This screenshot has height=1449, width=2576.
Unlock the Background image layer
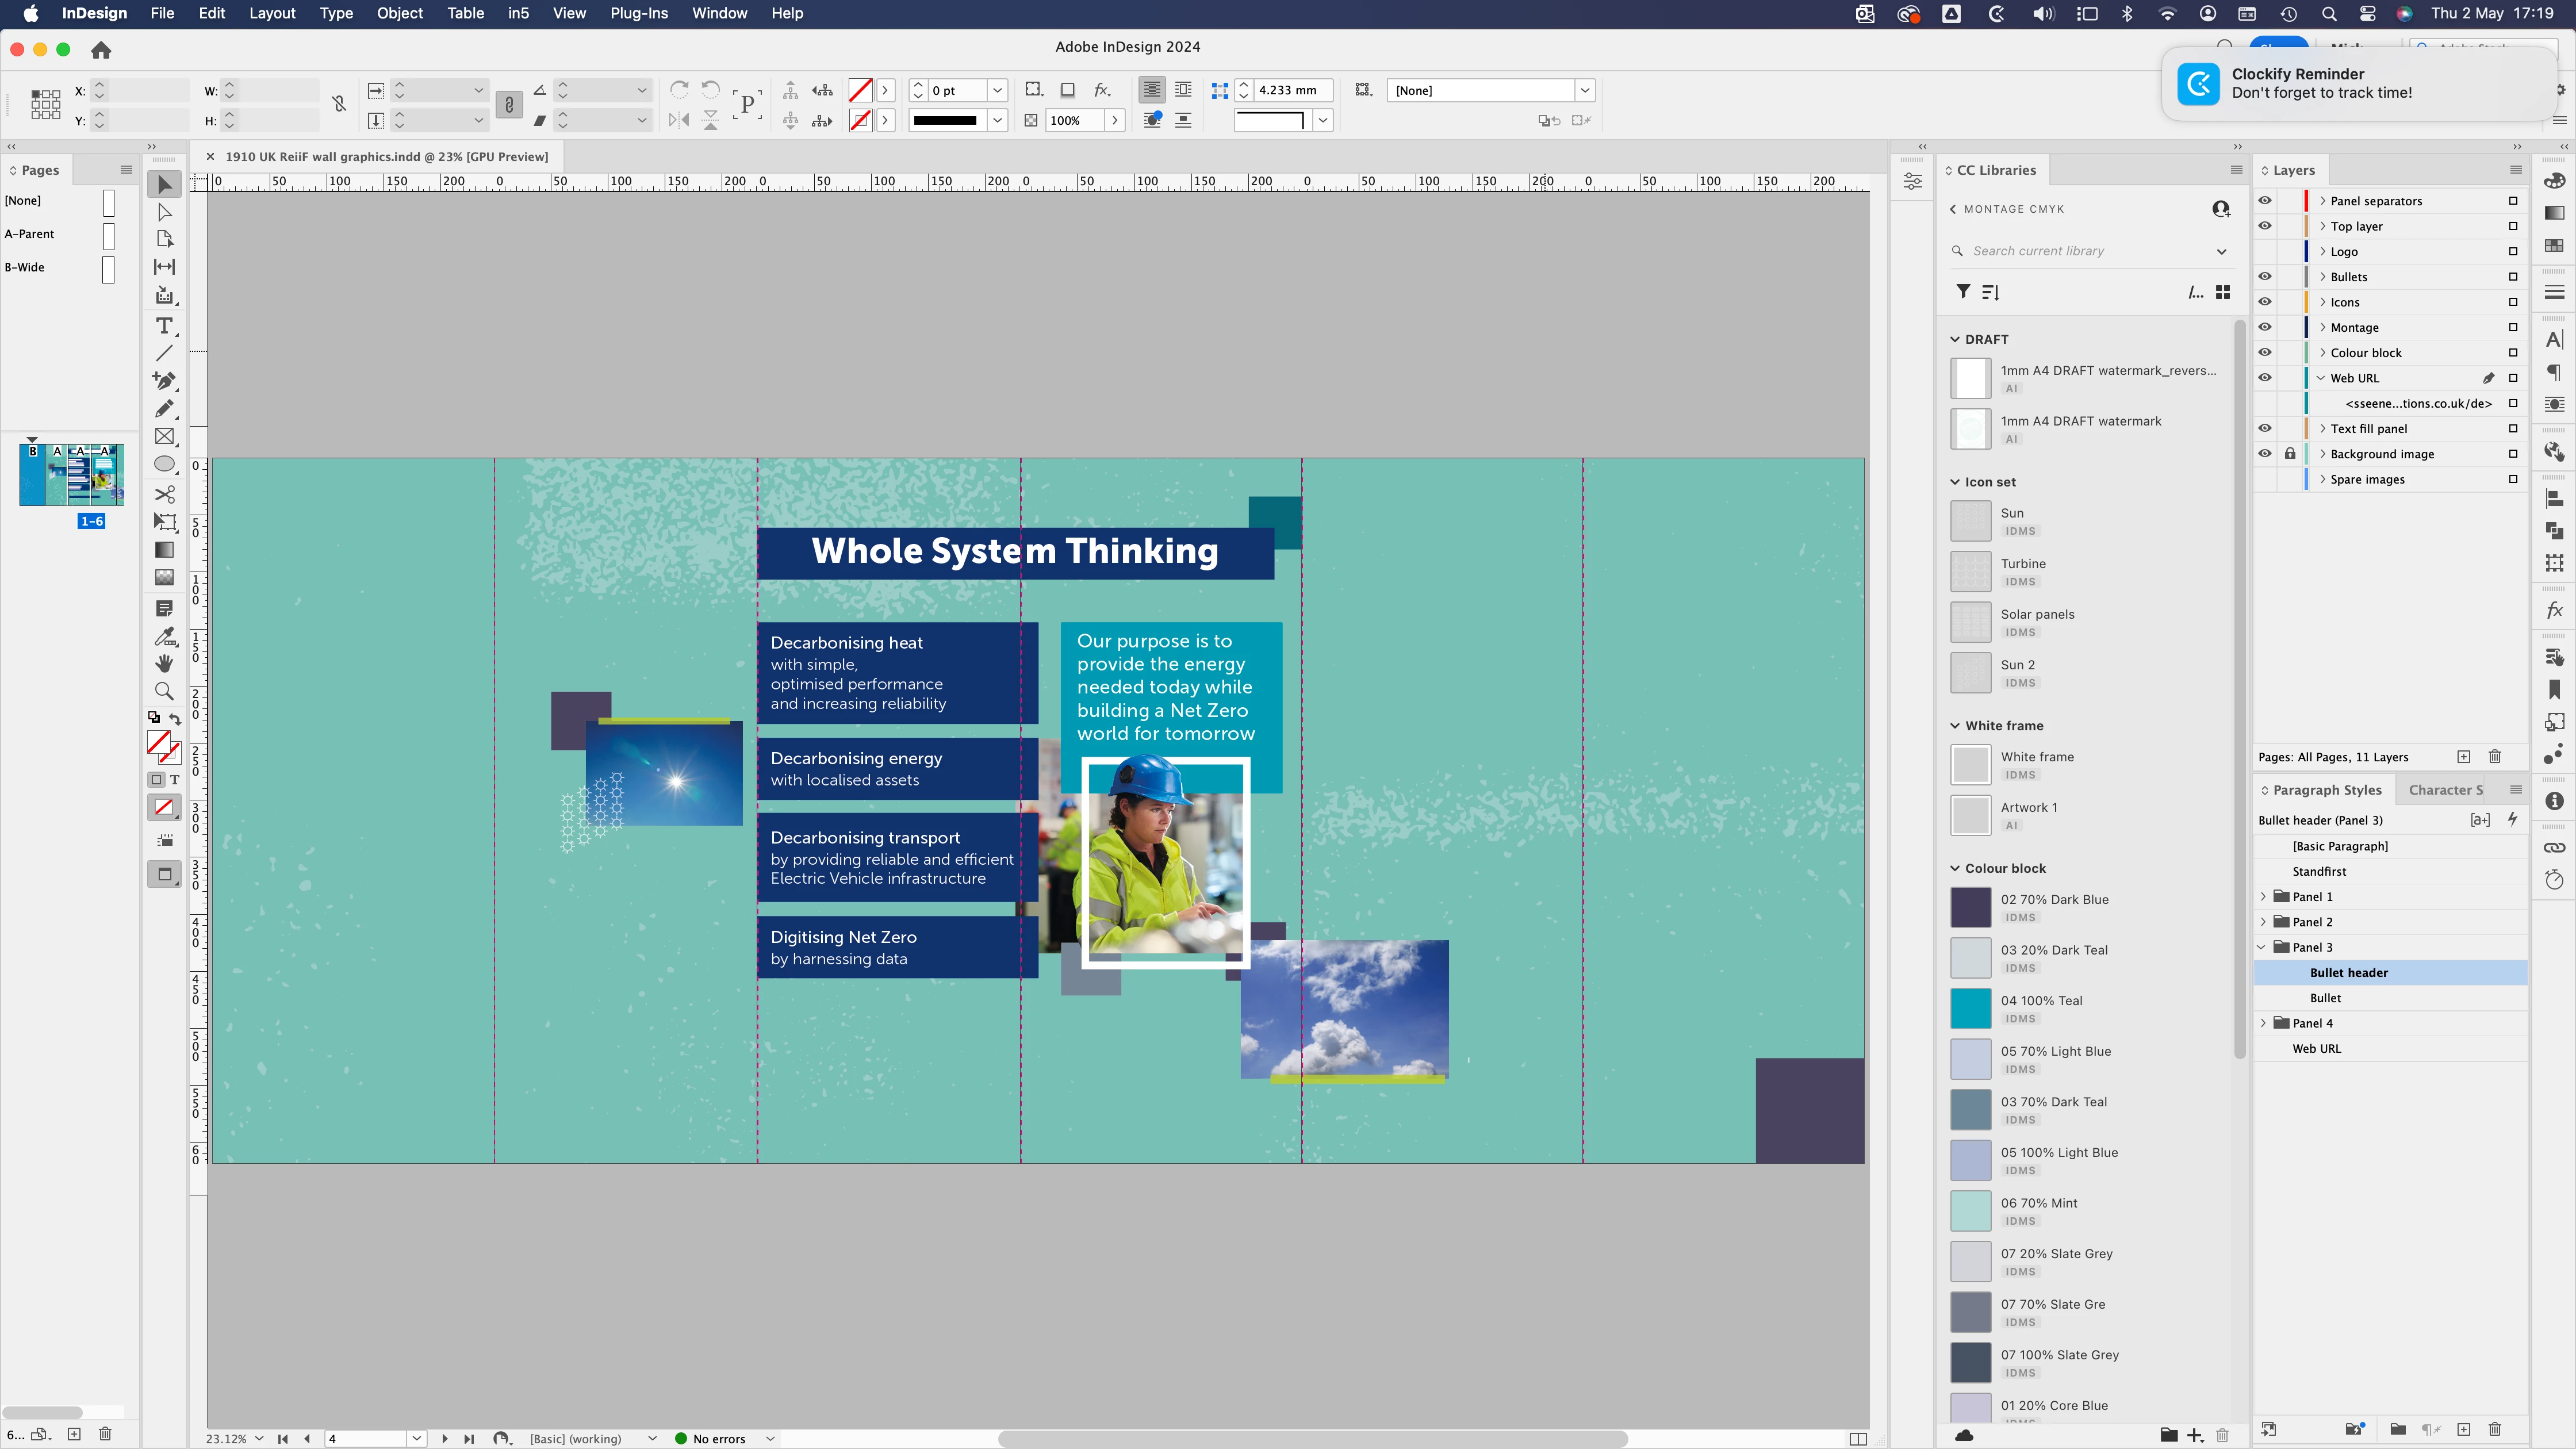click(2290, 454)
